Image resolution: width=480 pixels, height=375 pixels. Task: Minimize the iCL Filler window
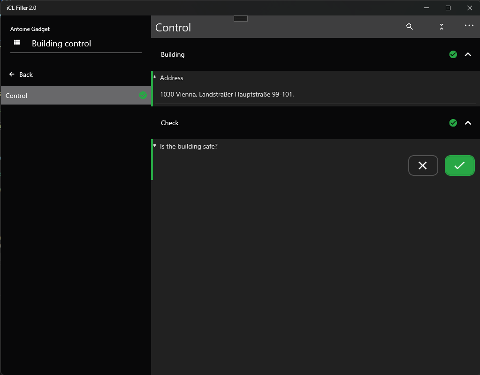point(427,8)
